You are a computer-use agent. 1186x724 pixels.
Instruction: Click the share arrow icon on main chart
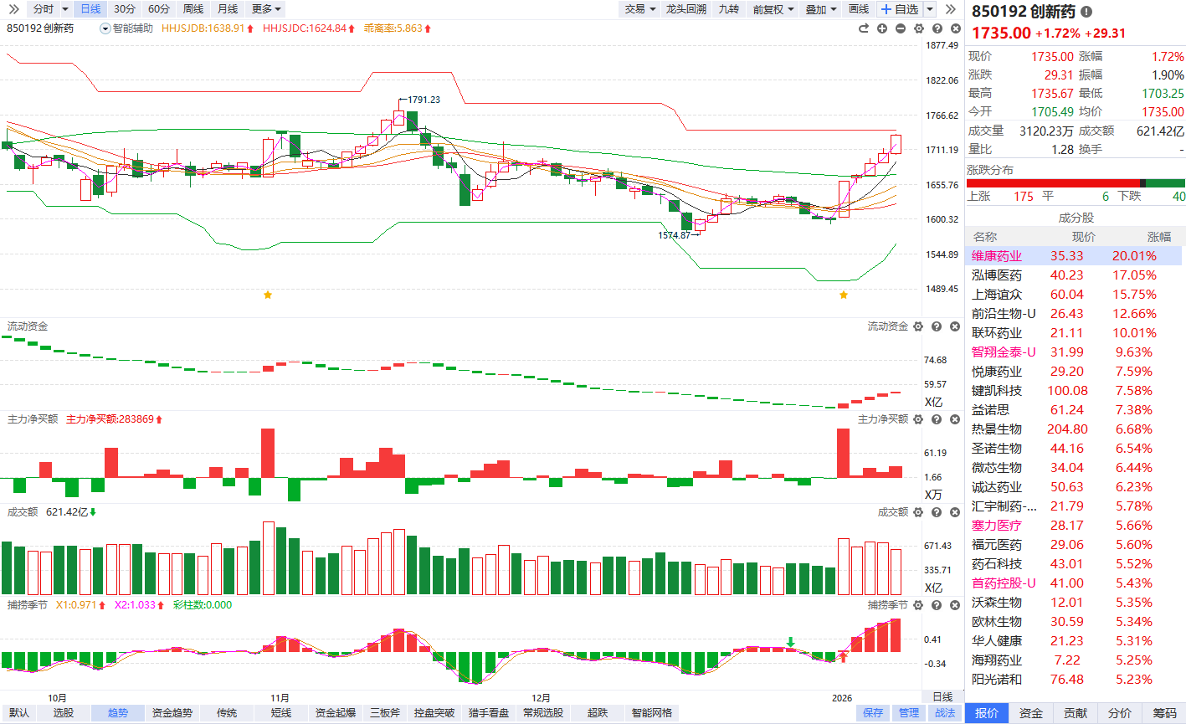[864, 28]
